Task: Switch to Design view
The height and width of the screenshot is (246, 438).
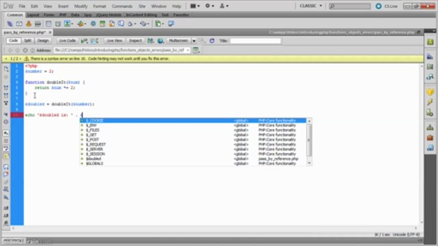Action: (43, 41)
